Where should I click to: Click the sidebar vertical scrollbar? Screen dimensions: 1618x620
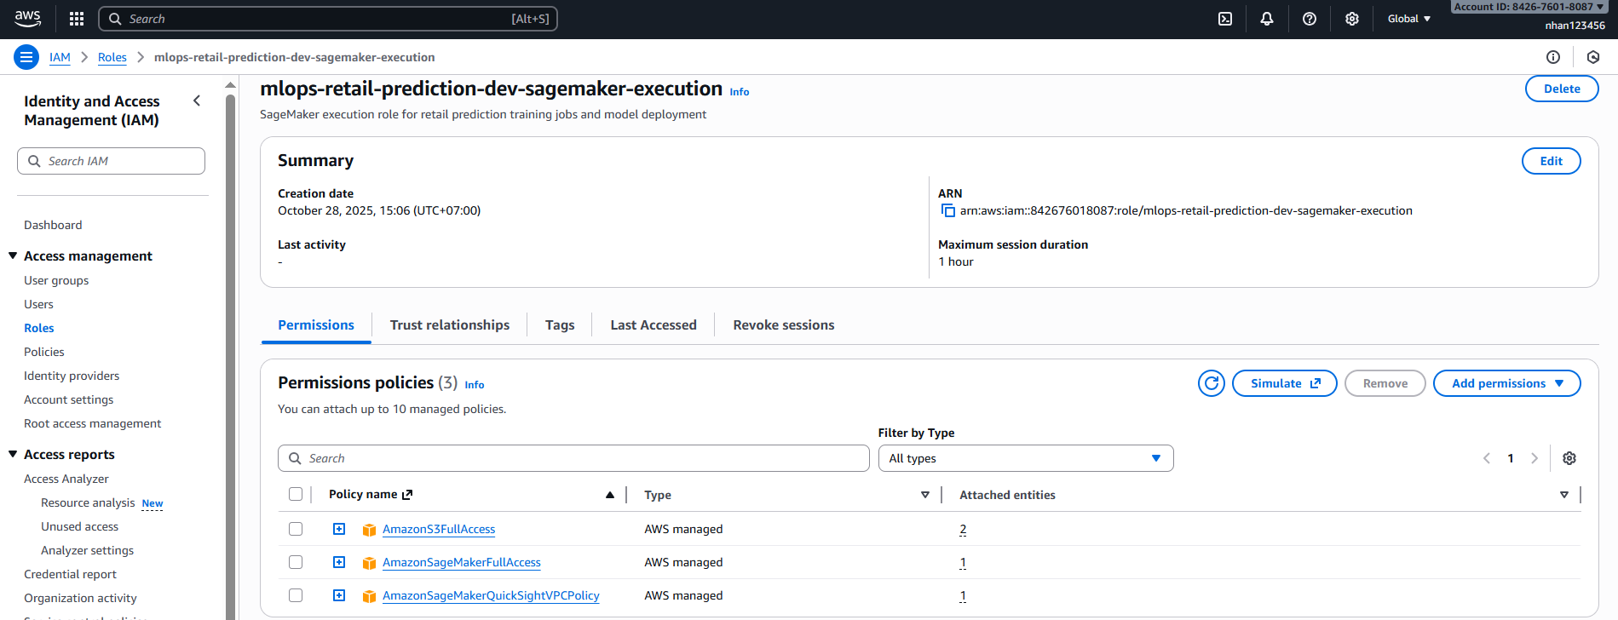pos(230,341)
